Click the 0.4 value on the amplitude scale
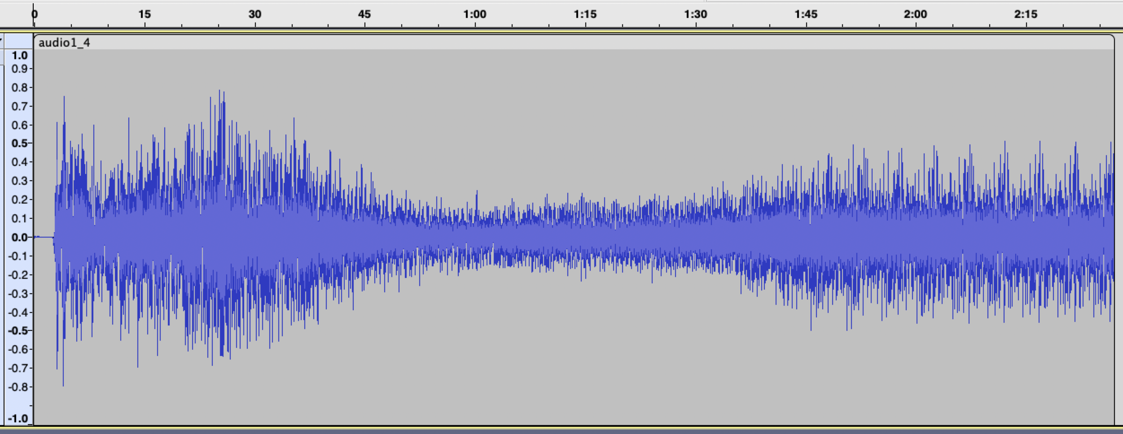 click(20, 162)
